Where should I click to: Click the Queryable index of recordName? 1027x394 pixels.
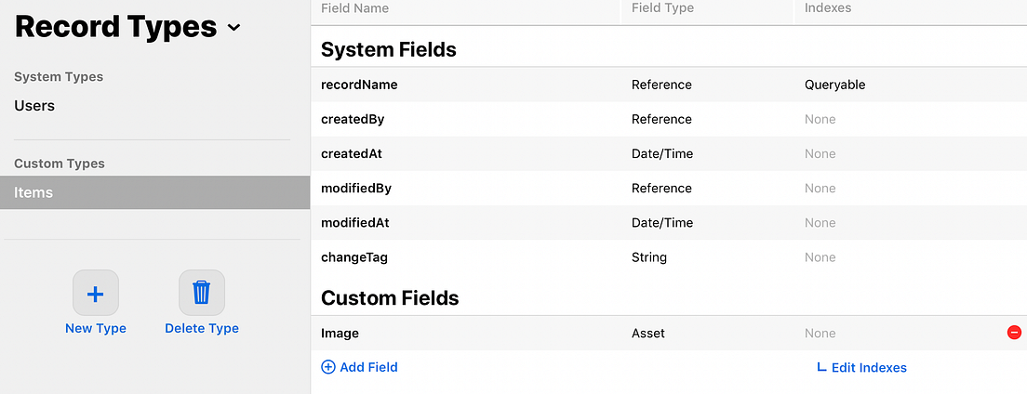tap(834, 85)
